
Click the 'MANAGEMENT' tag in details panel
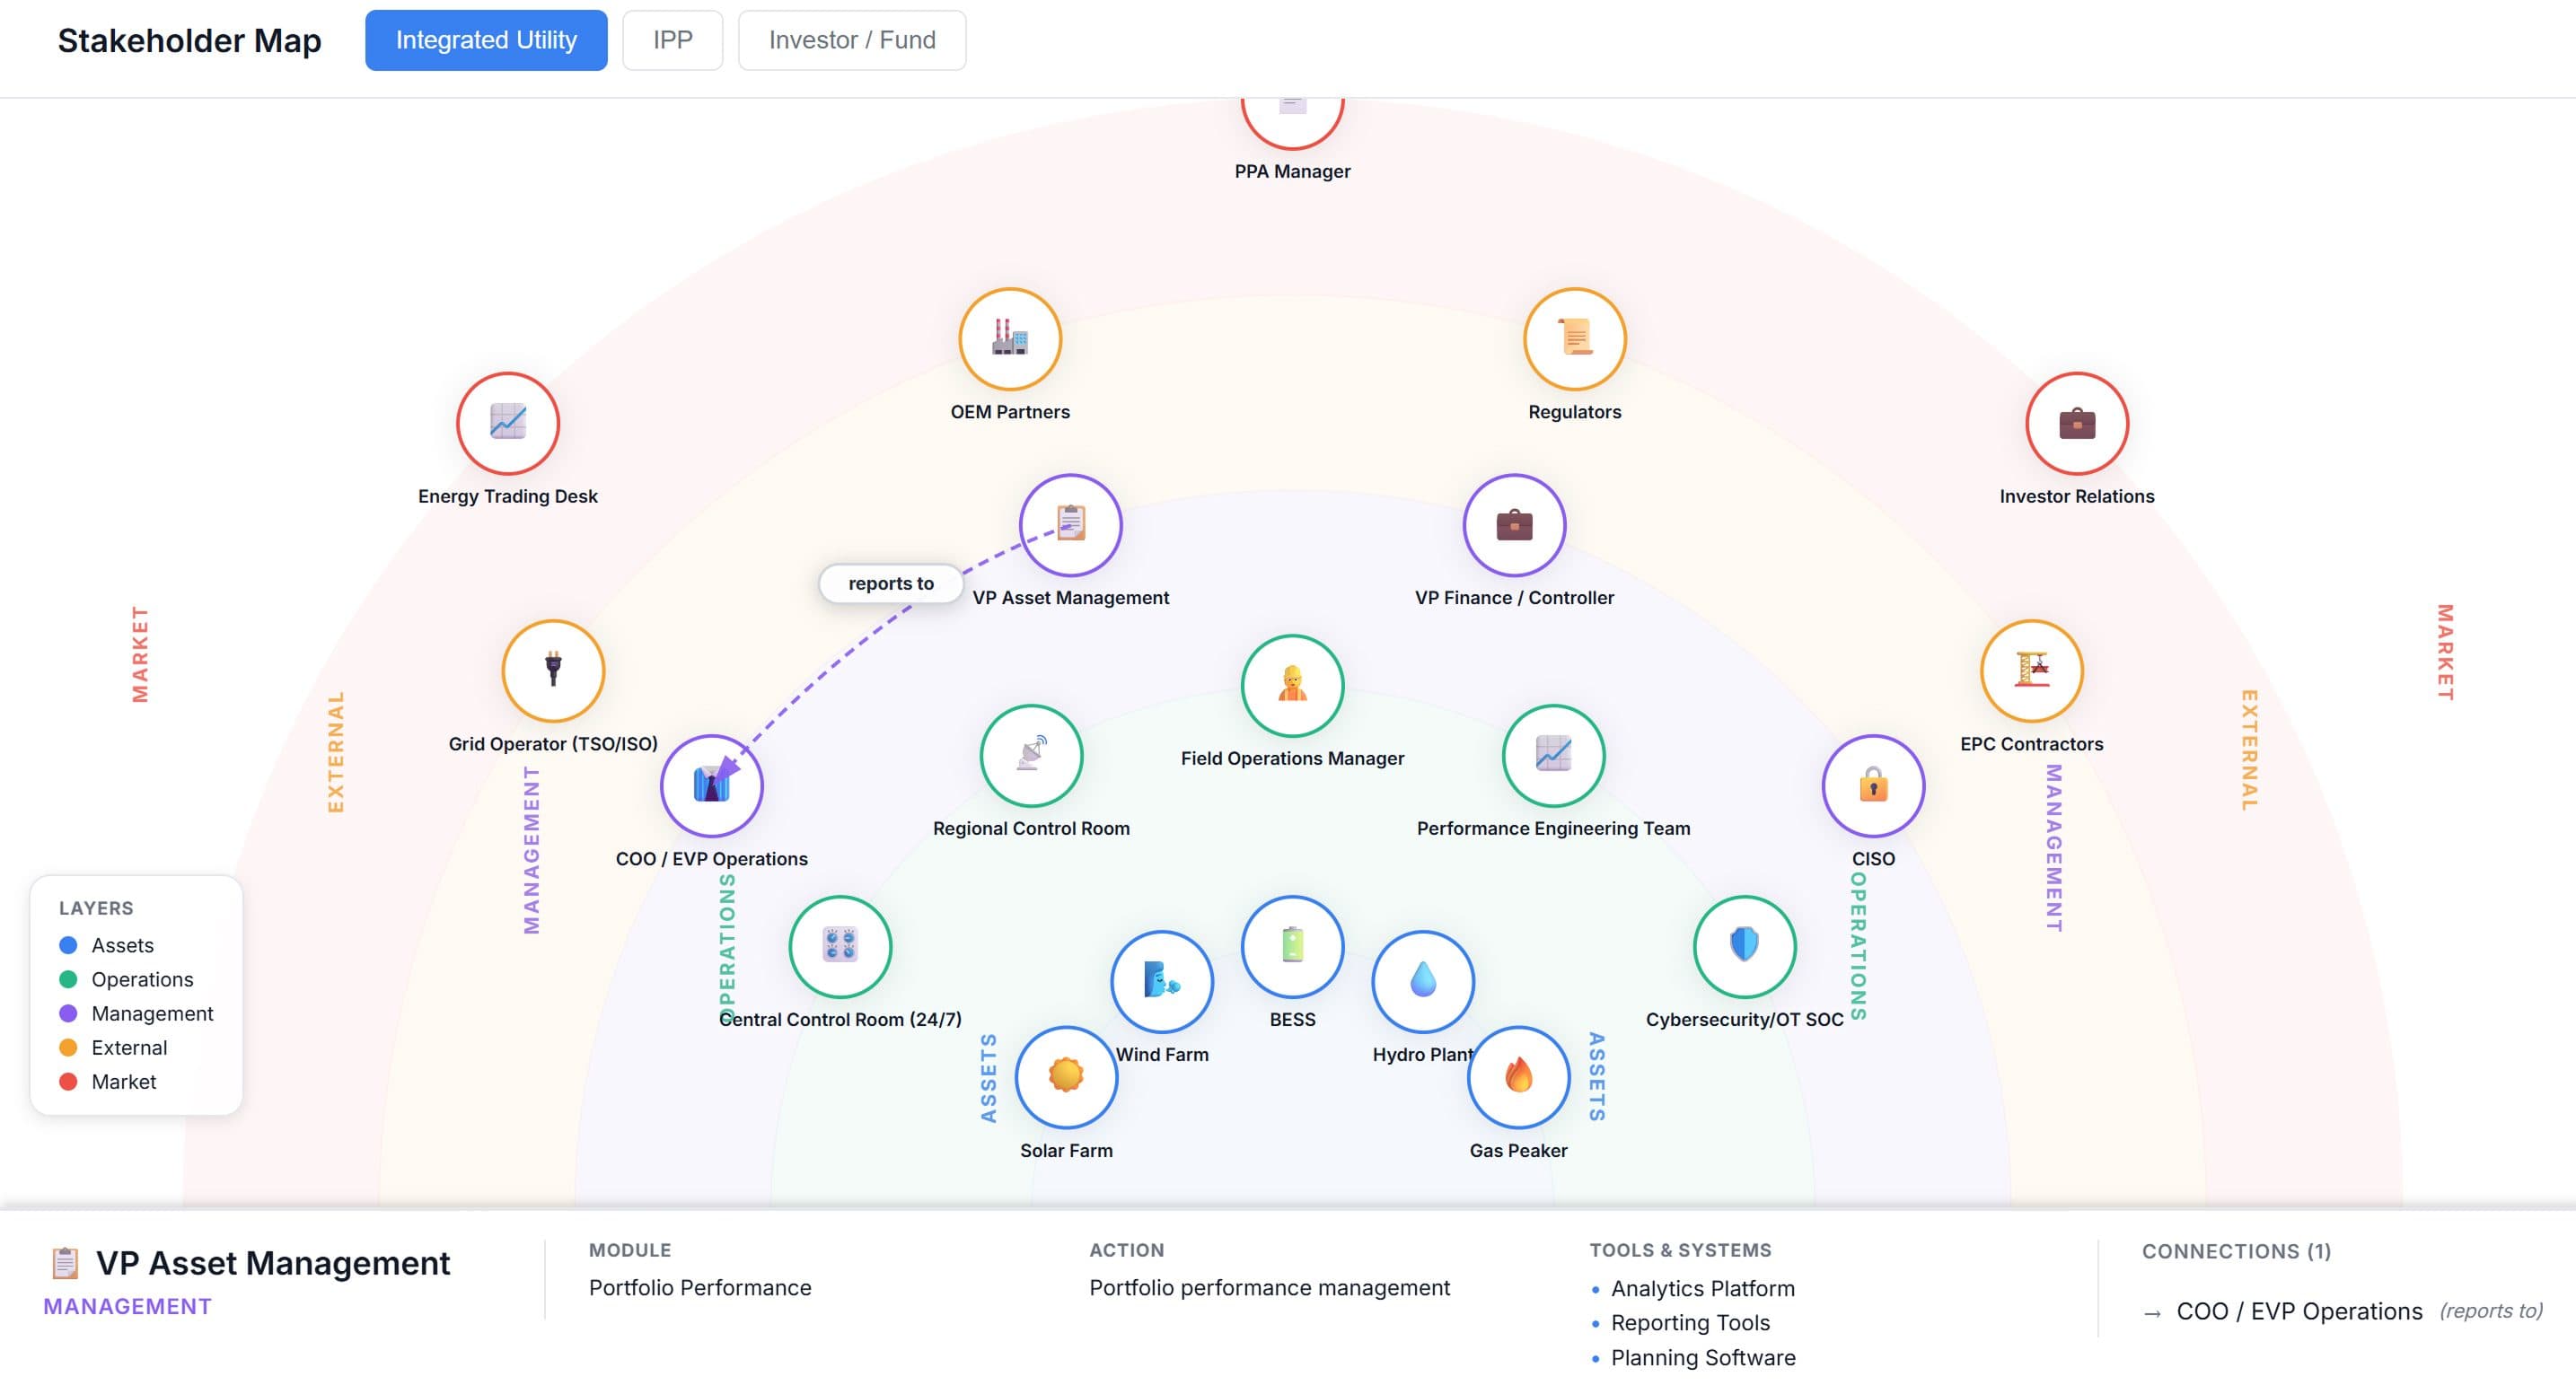tap(127, 1306)
